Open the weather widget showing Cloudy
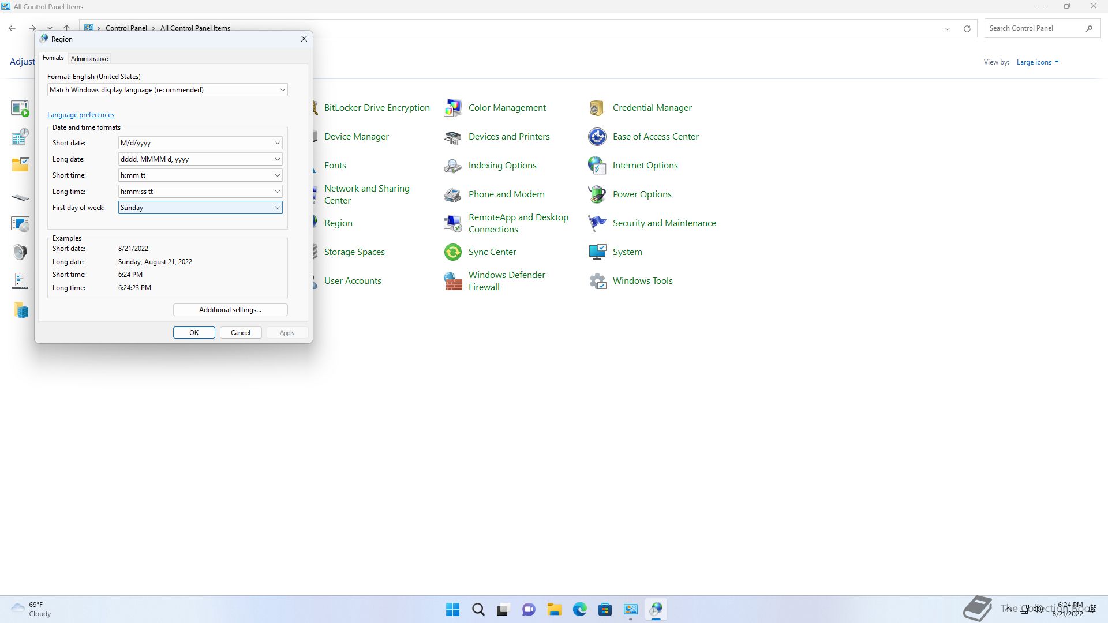Viewport: 1108px width, 623px height. pyautogui.click(x=32, y=609)
